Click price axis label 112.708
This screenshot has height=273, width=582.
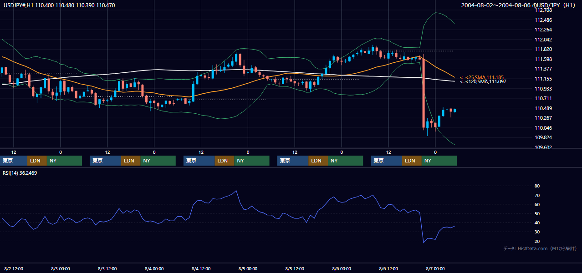point(543,10)
